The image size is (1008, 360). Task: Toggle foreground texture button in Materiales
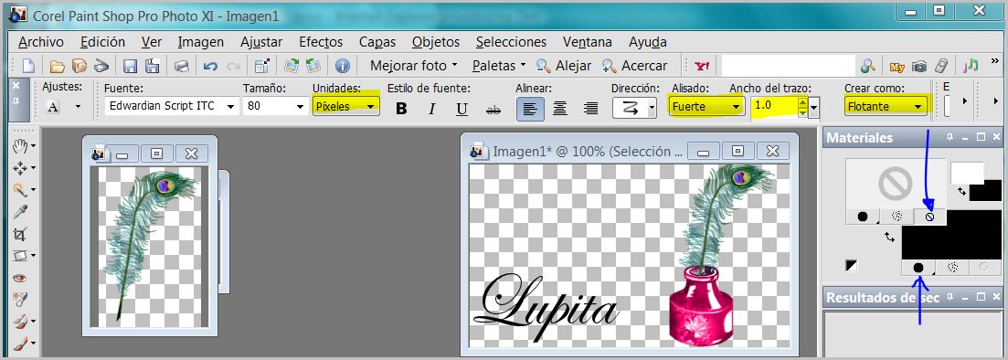tap(897, 217)
